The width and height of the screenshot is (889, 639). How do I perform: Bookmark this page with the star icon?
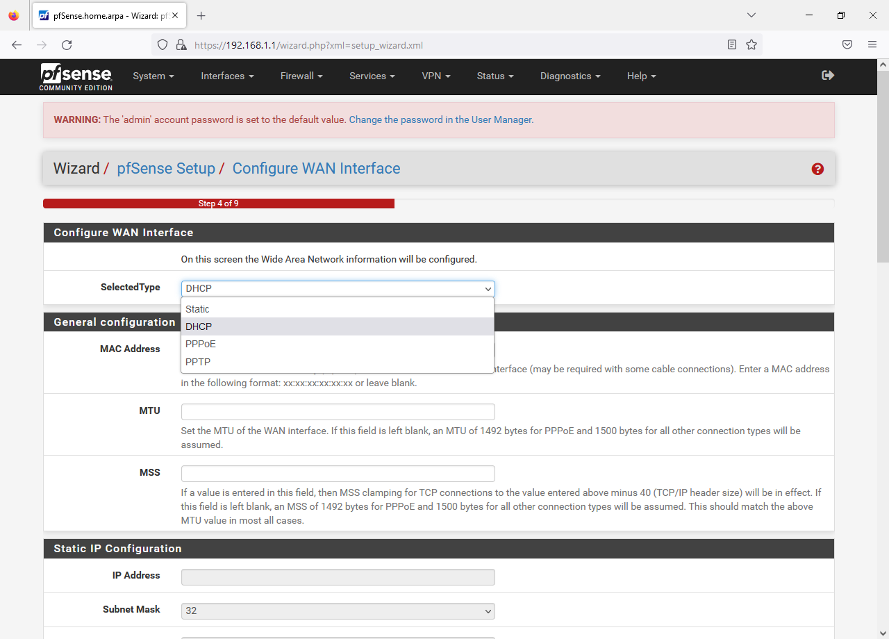tap(751, 44)
